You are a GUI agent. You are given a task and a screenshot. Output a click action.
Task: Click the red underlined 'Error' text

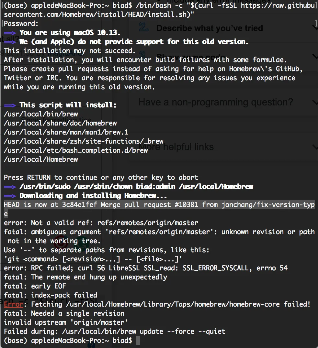coord(14,304)
